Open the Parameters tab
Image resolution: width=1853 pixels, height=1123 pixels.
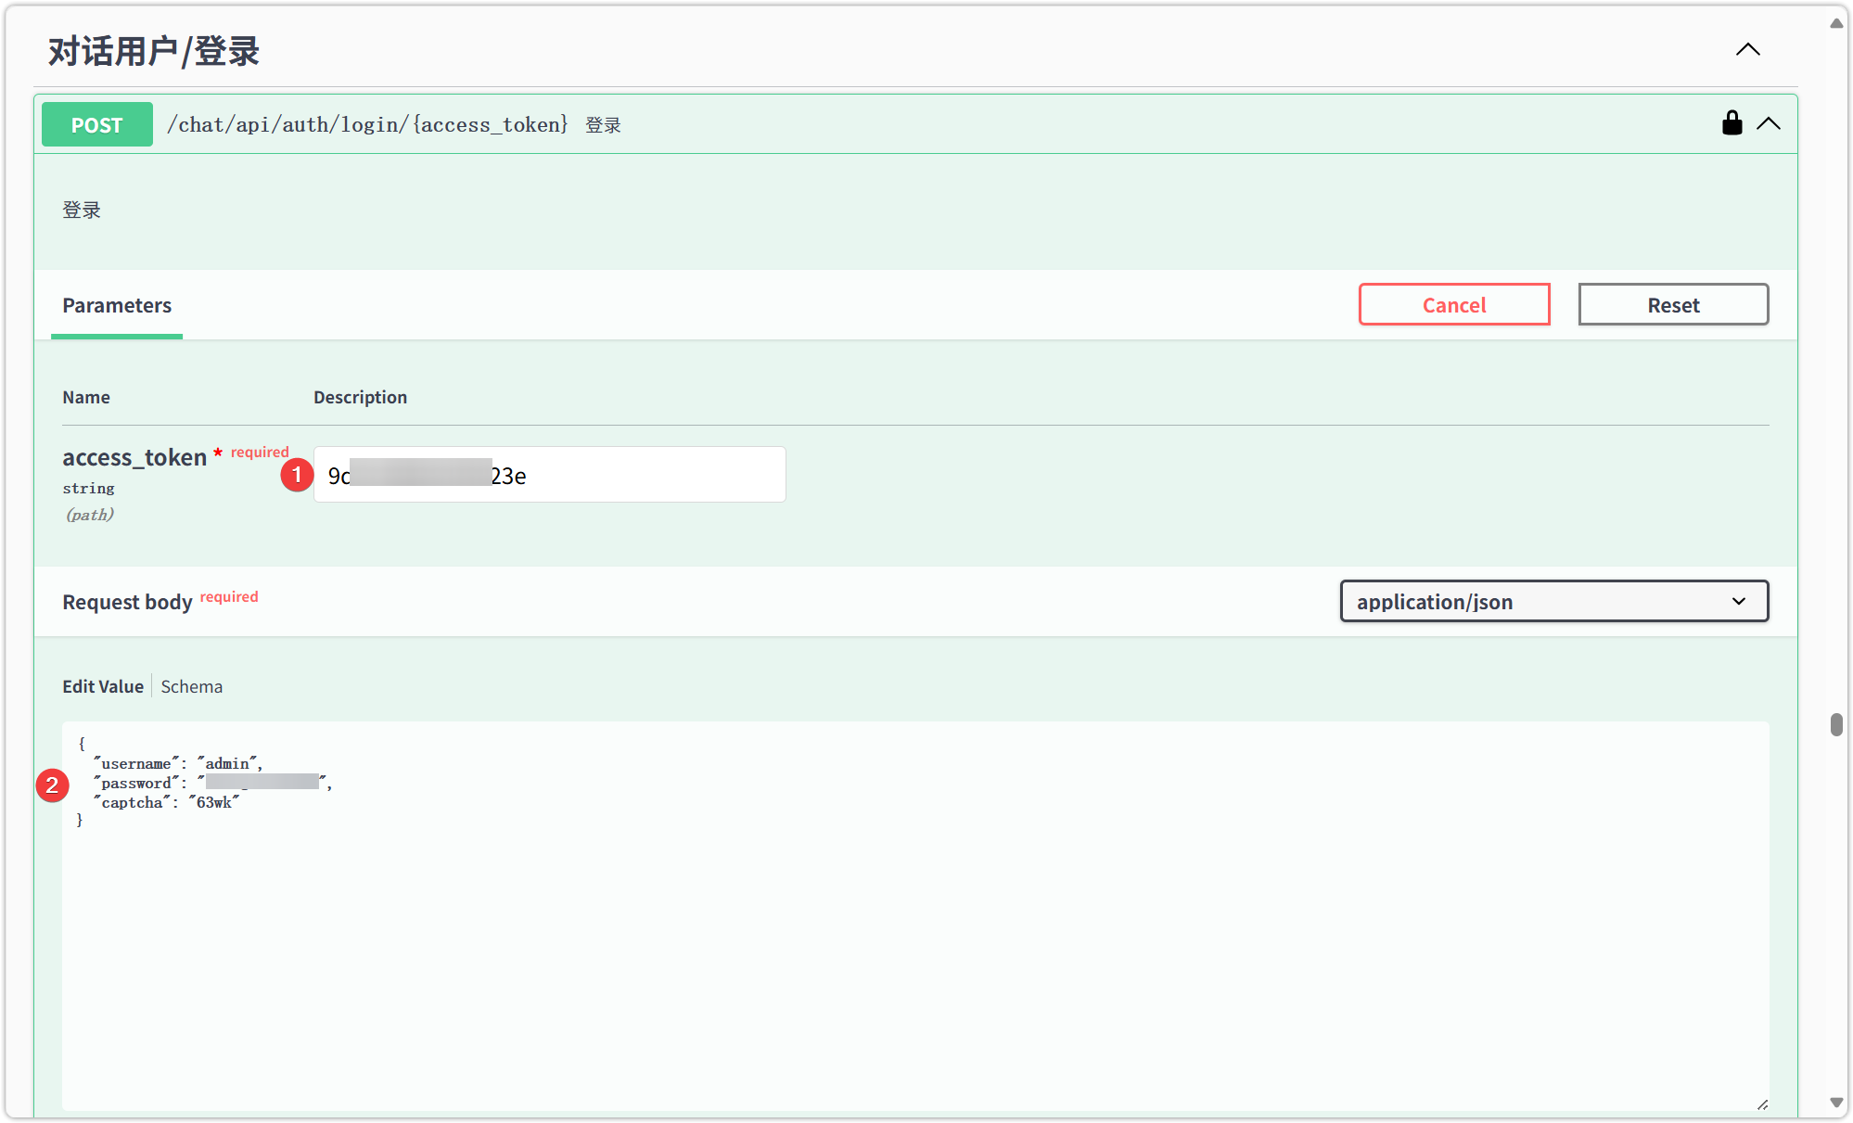coord(117,306)
